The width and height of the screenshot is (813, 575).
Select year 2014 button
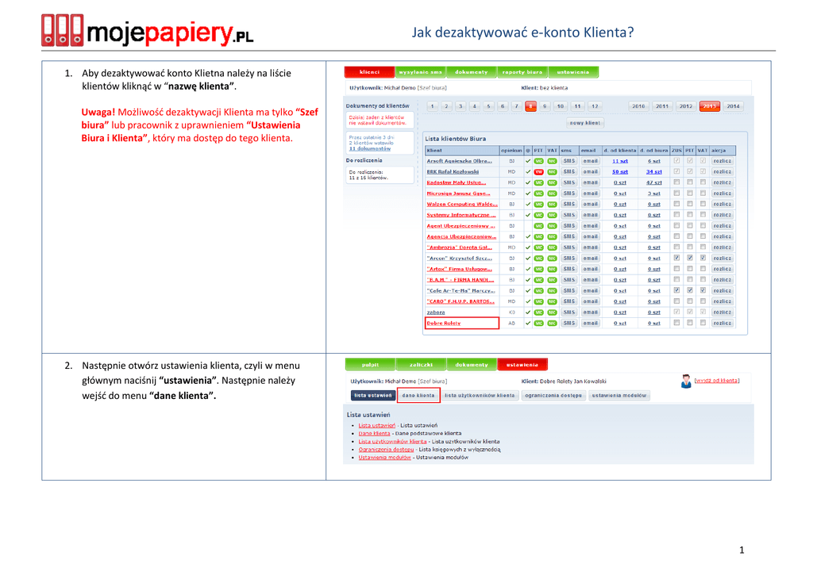coord(732,106)
